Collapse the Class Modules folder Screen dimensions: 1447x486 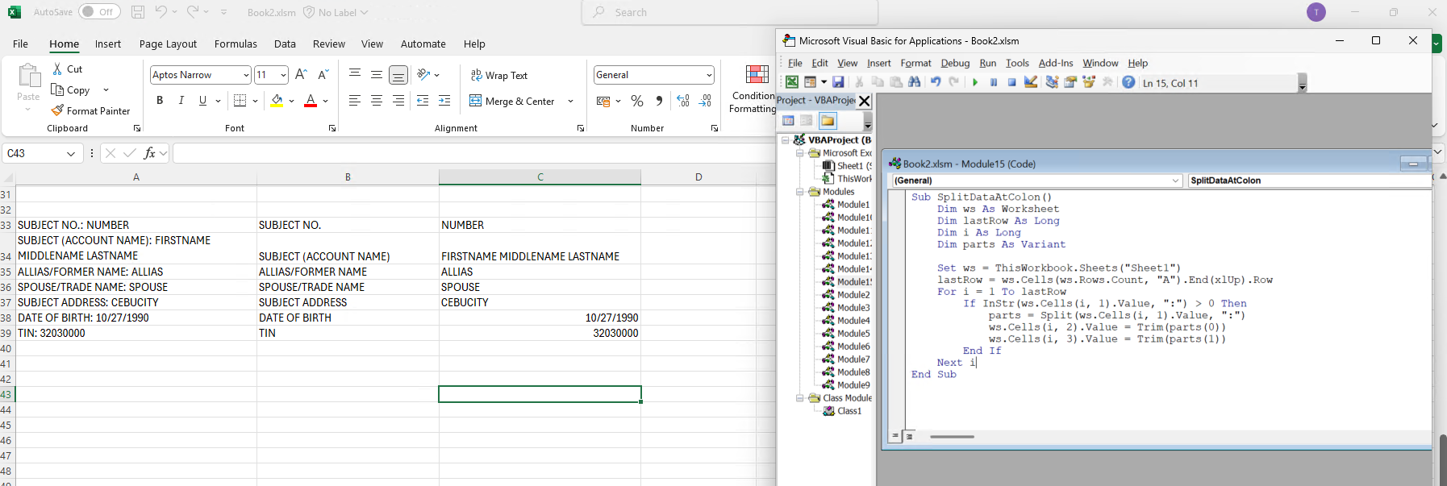coord(800,398)
